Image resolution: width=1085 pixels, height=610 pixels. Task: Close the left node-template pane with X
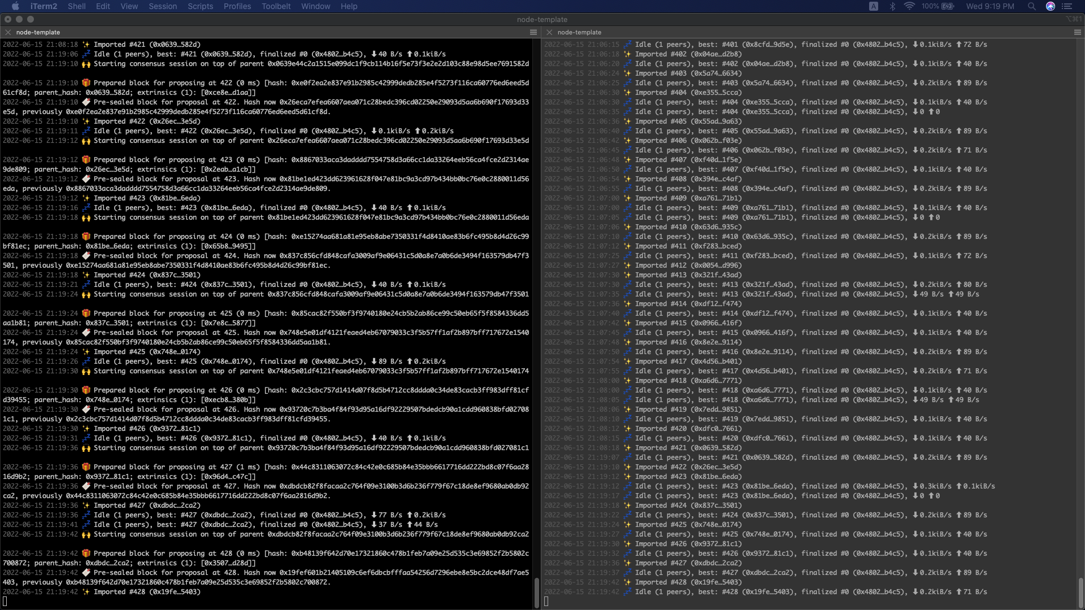(x=8, y=32)
